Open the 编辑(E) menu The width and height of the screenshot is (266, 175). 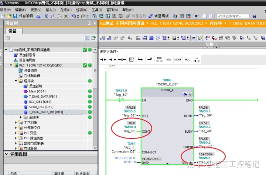(21, 10)
